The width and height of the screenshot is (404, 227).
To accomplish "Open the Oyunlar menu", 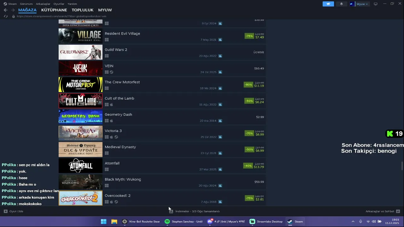I will point(59,4).
